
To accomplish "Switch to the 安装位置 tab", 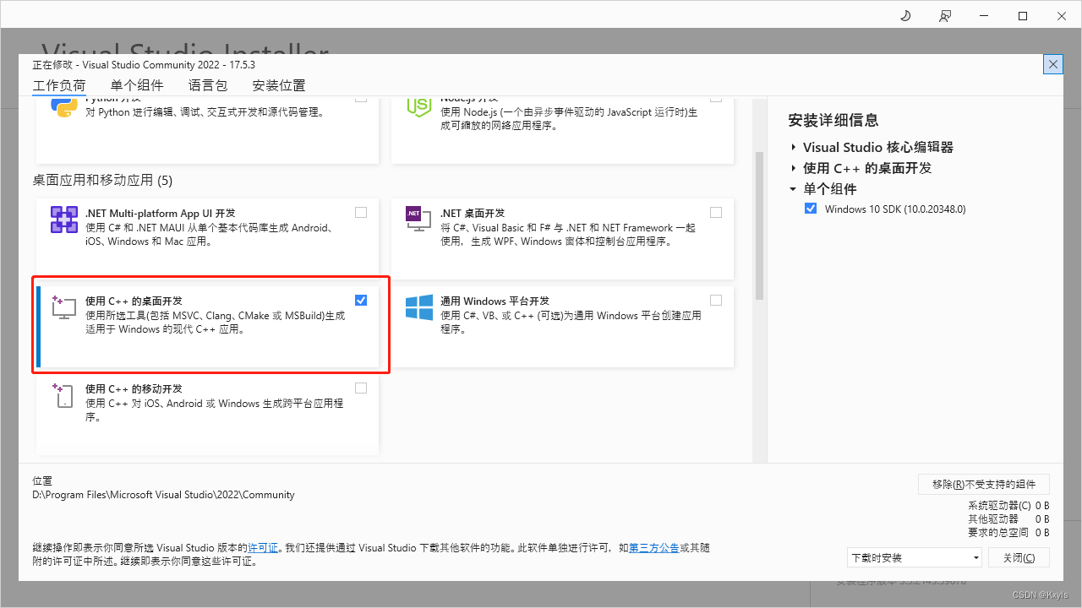I will (x=279, y=85).
